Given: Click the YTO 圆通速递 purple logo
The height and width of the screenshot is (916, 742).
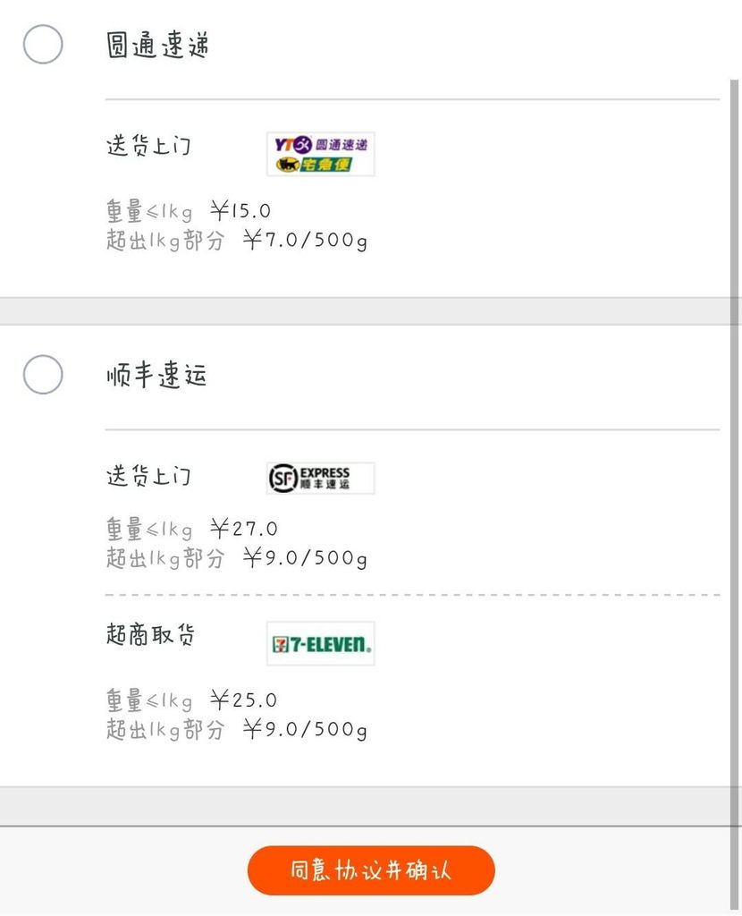Looking at the screenshot, I should (320, 144).
